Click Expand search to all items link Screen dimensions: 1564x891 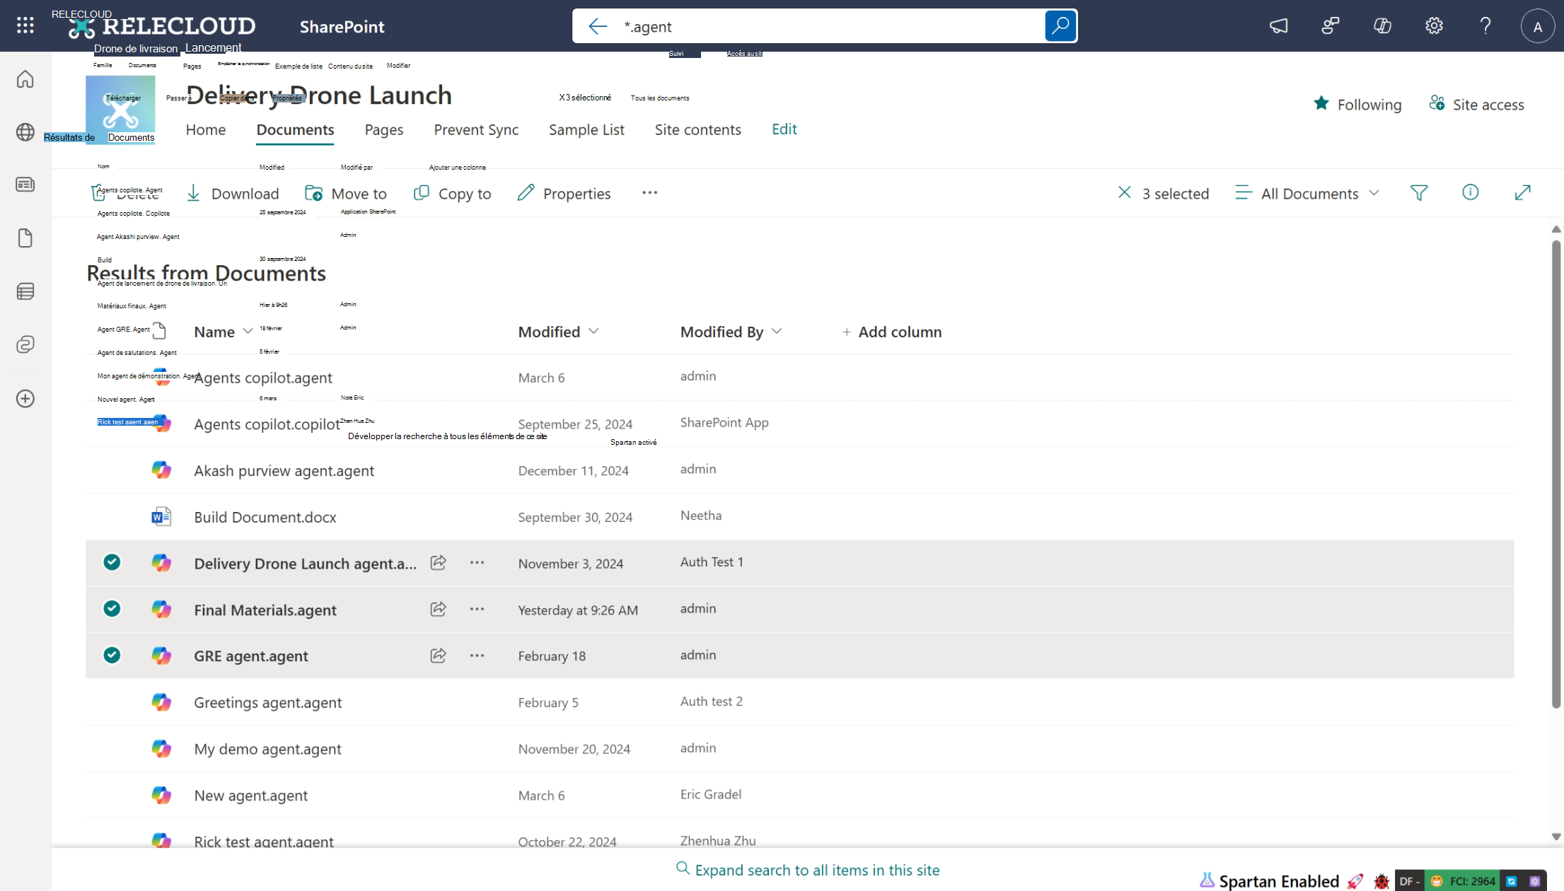pos(816,870)
